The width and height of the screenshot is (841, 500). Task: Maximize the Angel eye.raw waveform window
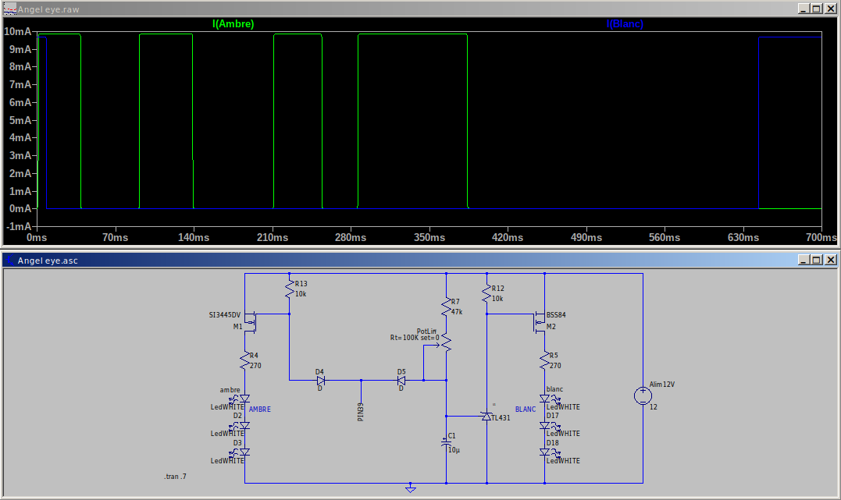816,9
